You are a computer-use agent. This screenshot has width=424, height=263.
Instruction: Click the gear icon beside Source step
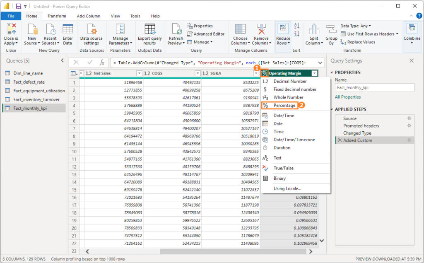[409, 118]
